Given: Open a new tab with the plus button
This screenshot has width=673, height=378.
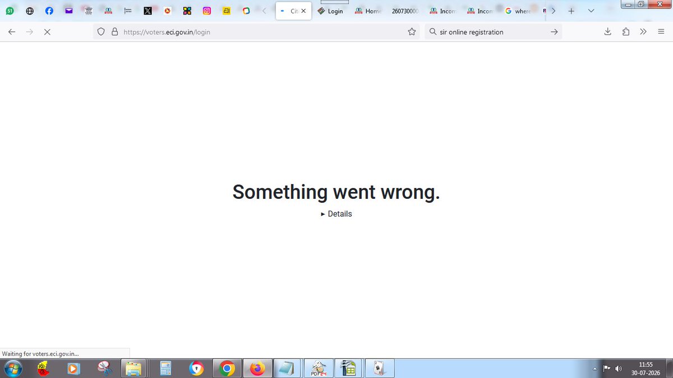Looking at the screenshot, I should click(x=571, y=11).
